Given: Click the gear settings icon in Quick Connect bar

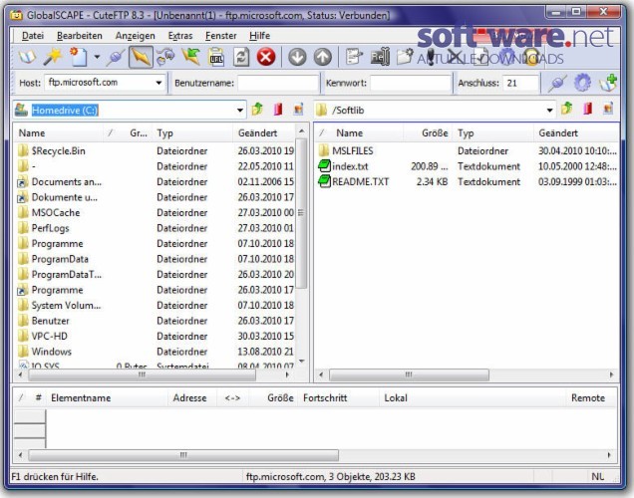Looking at the screenshot, I should [582, 83].
